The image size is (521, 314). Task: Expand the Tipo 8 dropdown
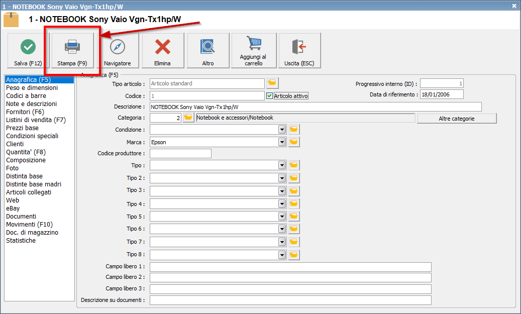(x=282, y=255)
